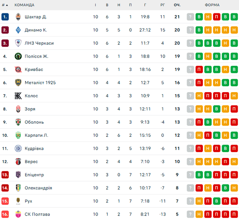The width and height of the screenshot is (239, 219).
Task: Open the СК Полтава team page
Action: (x=37, y=214)
